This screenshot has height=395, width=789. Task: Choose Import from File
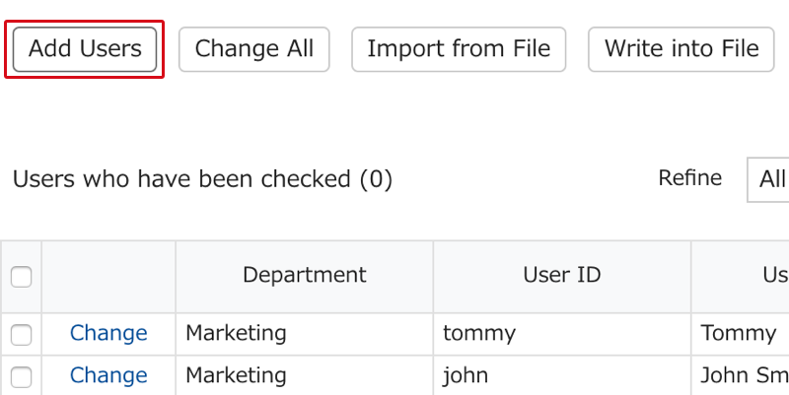459,49
